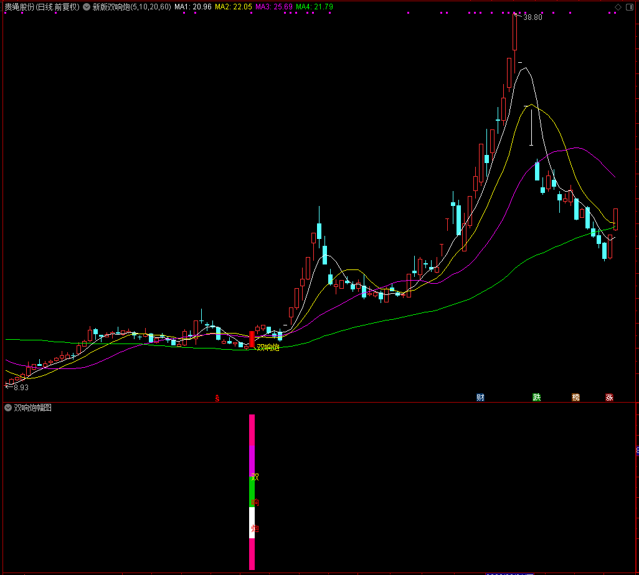Viewport: 639px width, 575px height.
Task: Click the red $ marker on timeline
Action: tap(217, 398)
